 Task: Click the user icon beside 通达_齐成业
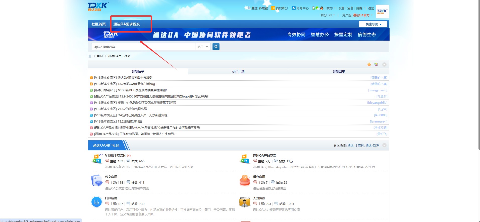(x=249, y=8)
